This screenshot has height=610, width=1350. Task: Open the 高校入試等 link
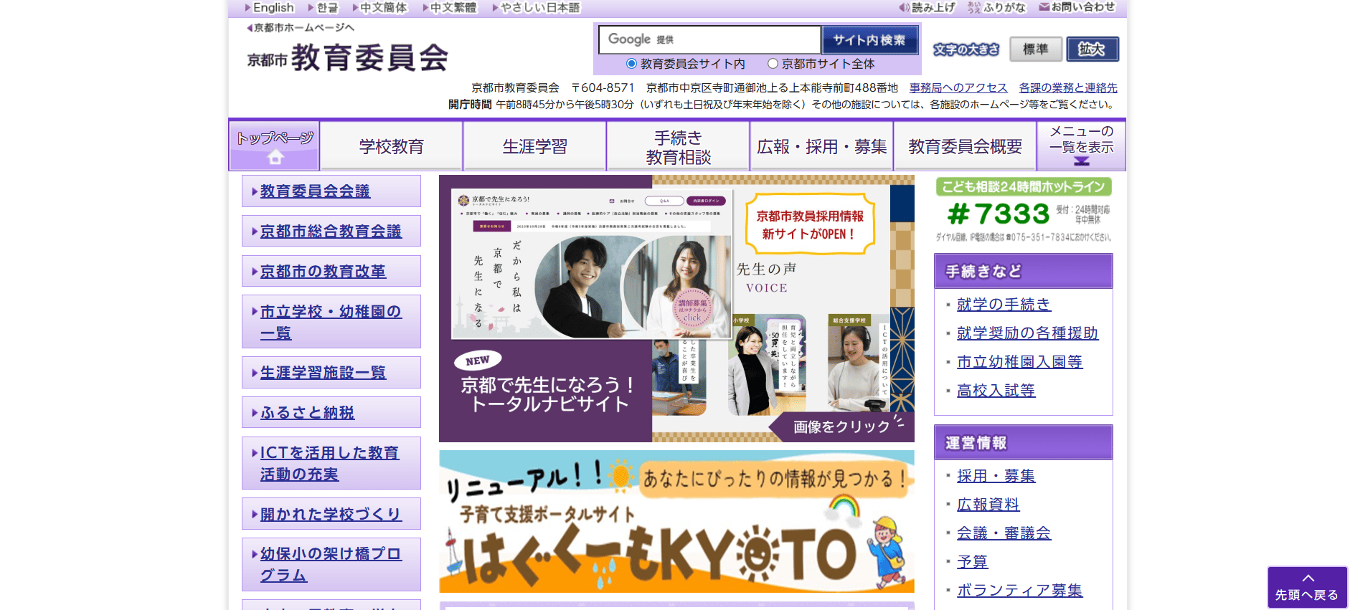click(x=996, y=391)
